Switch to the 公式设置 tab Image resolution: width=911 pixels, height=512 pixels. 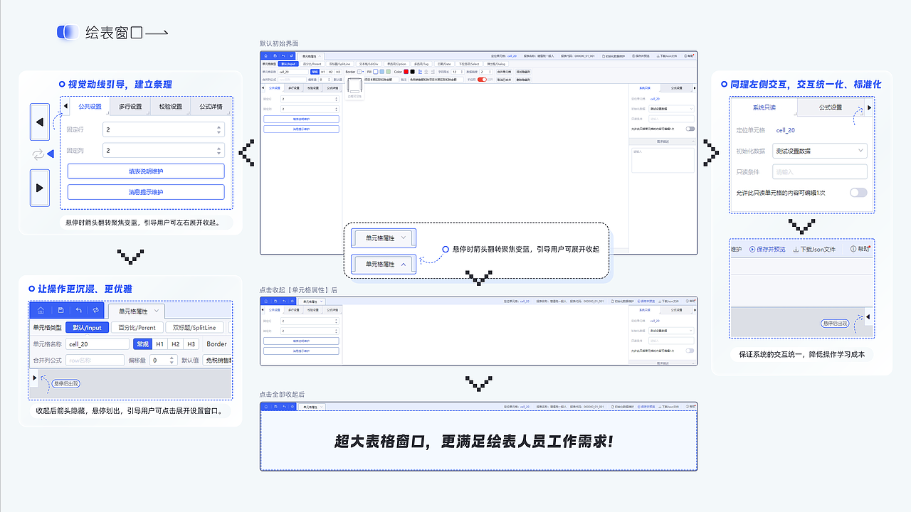coord(831,107)
